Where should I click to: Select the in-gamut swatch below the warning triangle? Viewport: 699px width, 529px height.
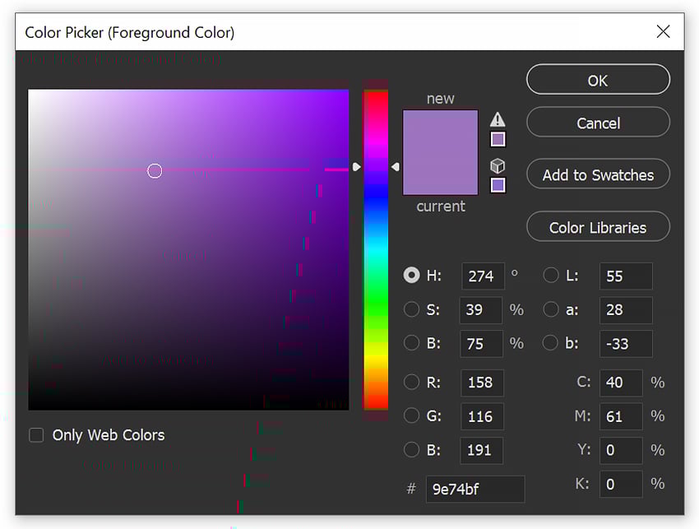click(498, 138)
